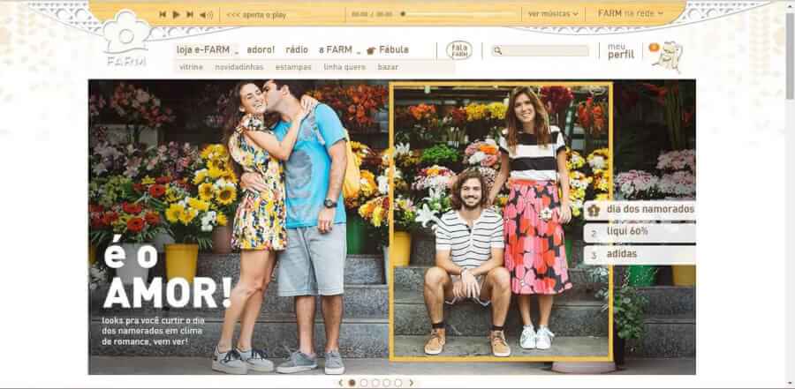Click the banner subtitle 'looks pra você curtir'
The image size is (795, 389).
coord(153,331)
